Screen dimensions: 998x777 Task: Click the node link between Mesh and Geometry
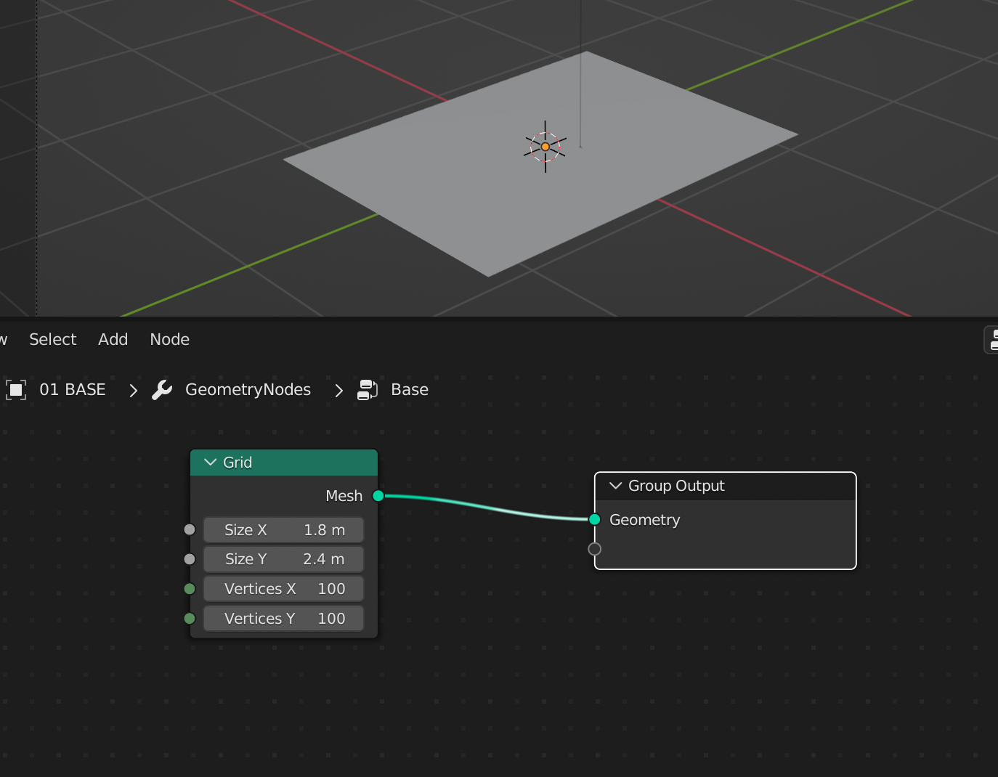[485, 507]
